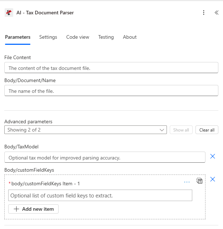Focus the customFieldKeys Item 1 input
223x229 pixels.
click(100, 195)
